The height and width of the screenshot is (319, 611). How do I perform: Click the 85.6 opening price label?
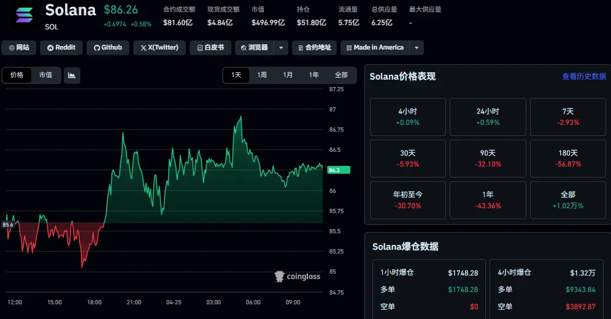8,225
